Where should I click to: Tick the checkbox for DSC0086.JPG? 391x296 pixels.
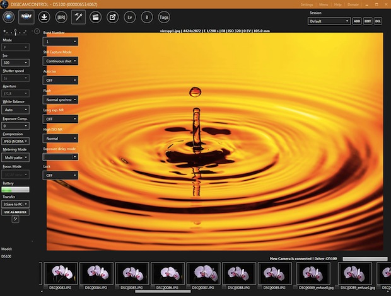coord(153,287)
